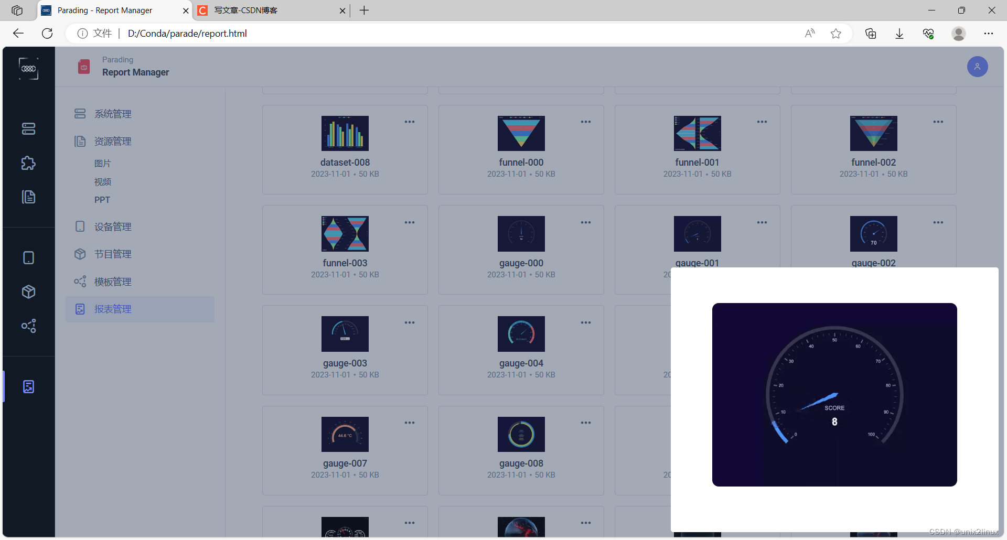
Task: Open template share icon in dark sidebar
Action: [x=28, y=326]
